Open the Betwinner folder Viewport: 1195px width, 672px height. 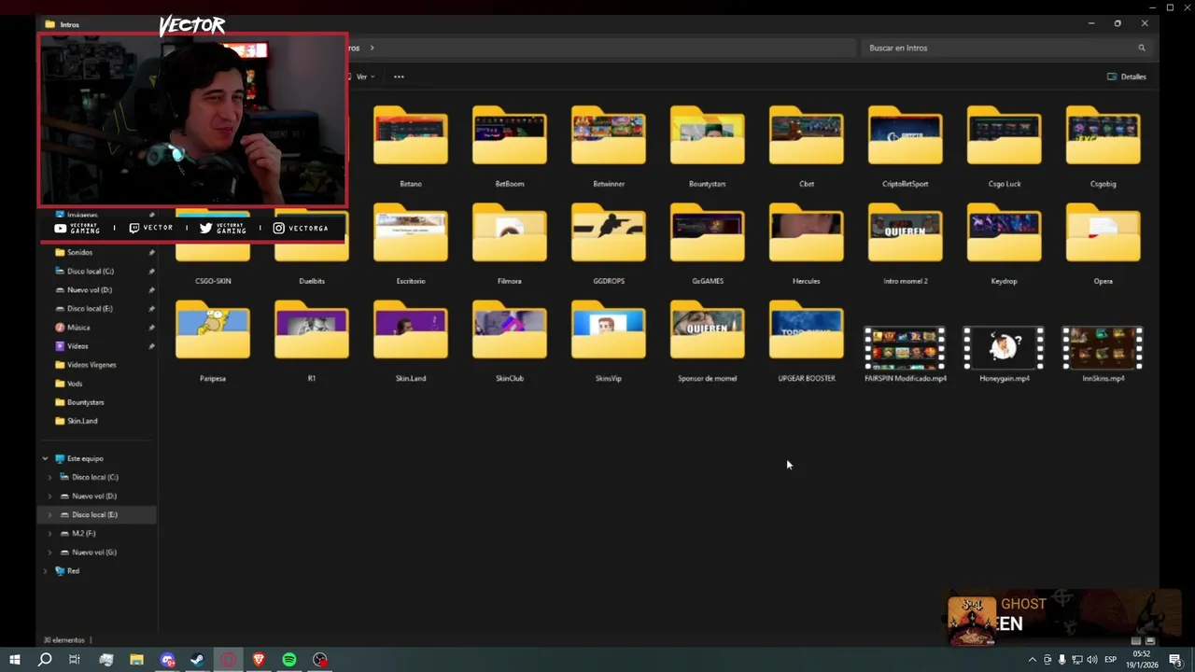pyautogui.click(x=609, y=137)
